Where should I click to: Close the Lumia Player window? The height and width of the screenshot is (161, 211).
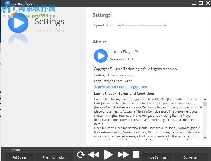pos(208,3)
